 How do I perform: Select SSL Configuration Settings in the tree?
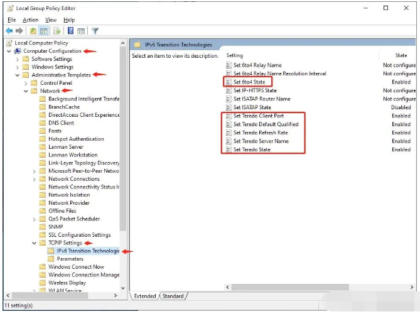(x=79, y=235)
